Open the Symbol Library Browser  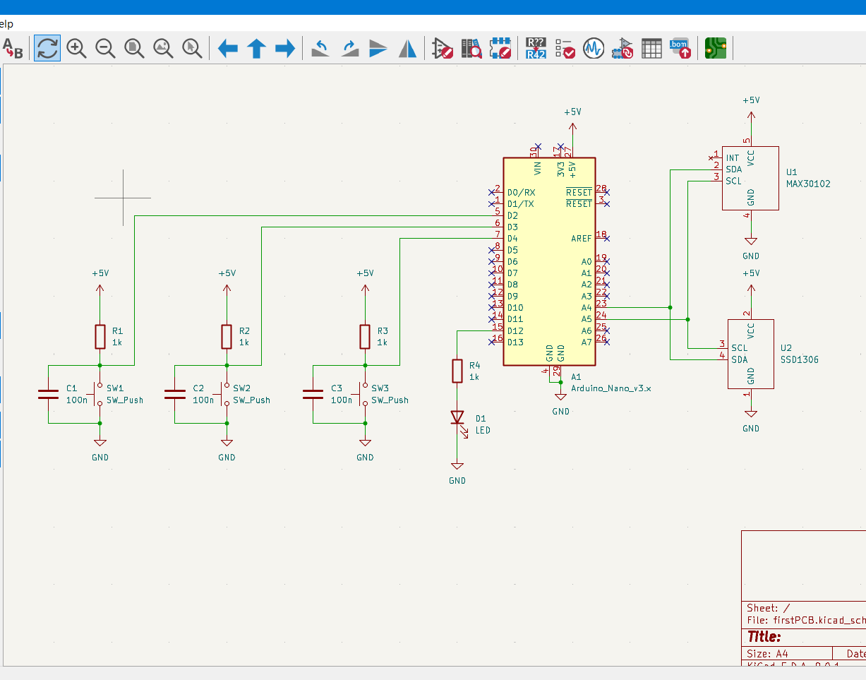point(471,49)
